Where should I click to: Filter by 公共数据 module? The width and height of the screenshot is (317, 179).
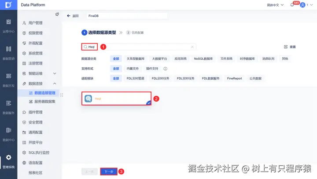255,78
